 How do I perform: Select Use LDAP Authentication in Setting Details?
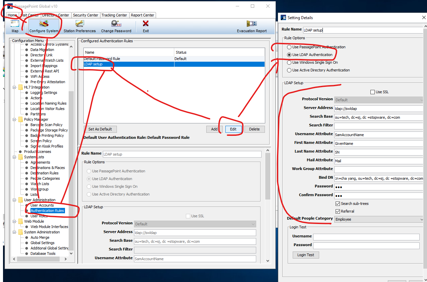tap(289, 55)
